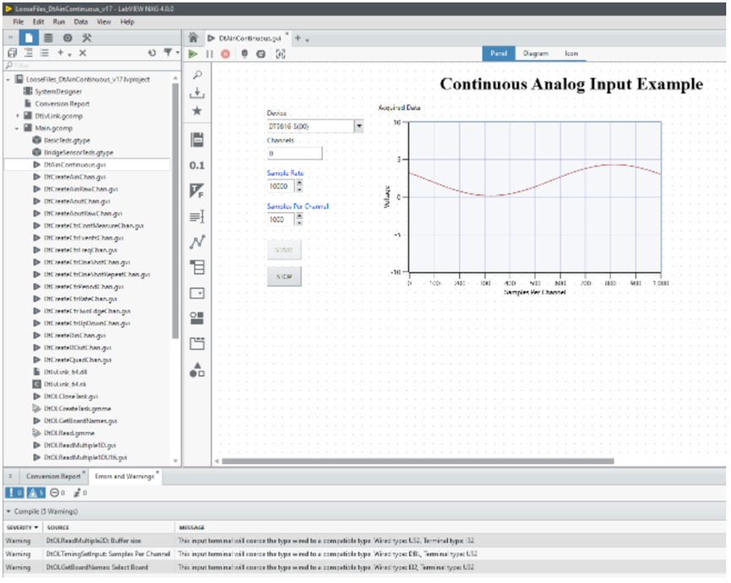
Task: Click the Channels input field
Action: [294, 154]
